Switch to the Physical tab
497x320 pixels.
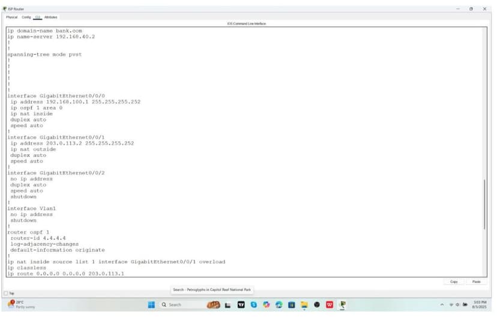coord(12,17)
